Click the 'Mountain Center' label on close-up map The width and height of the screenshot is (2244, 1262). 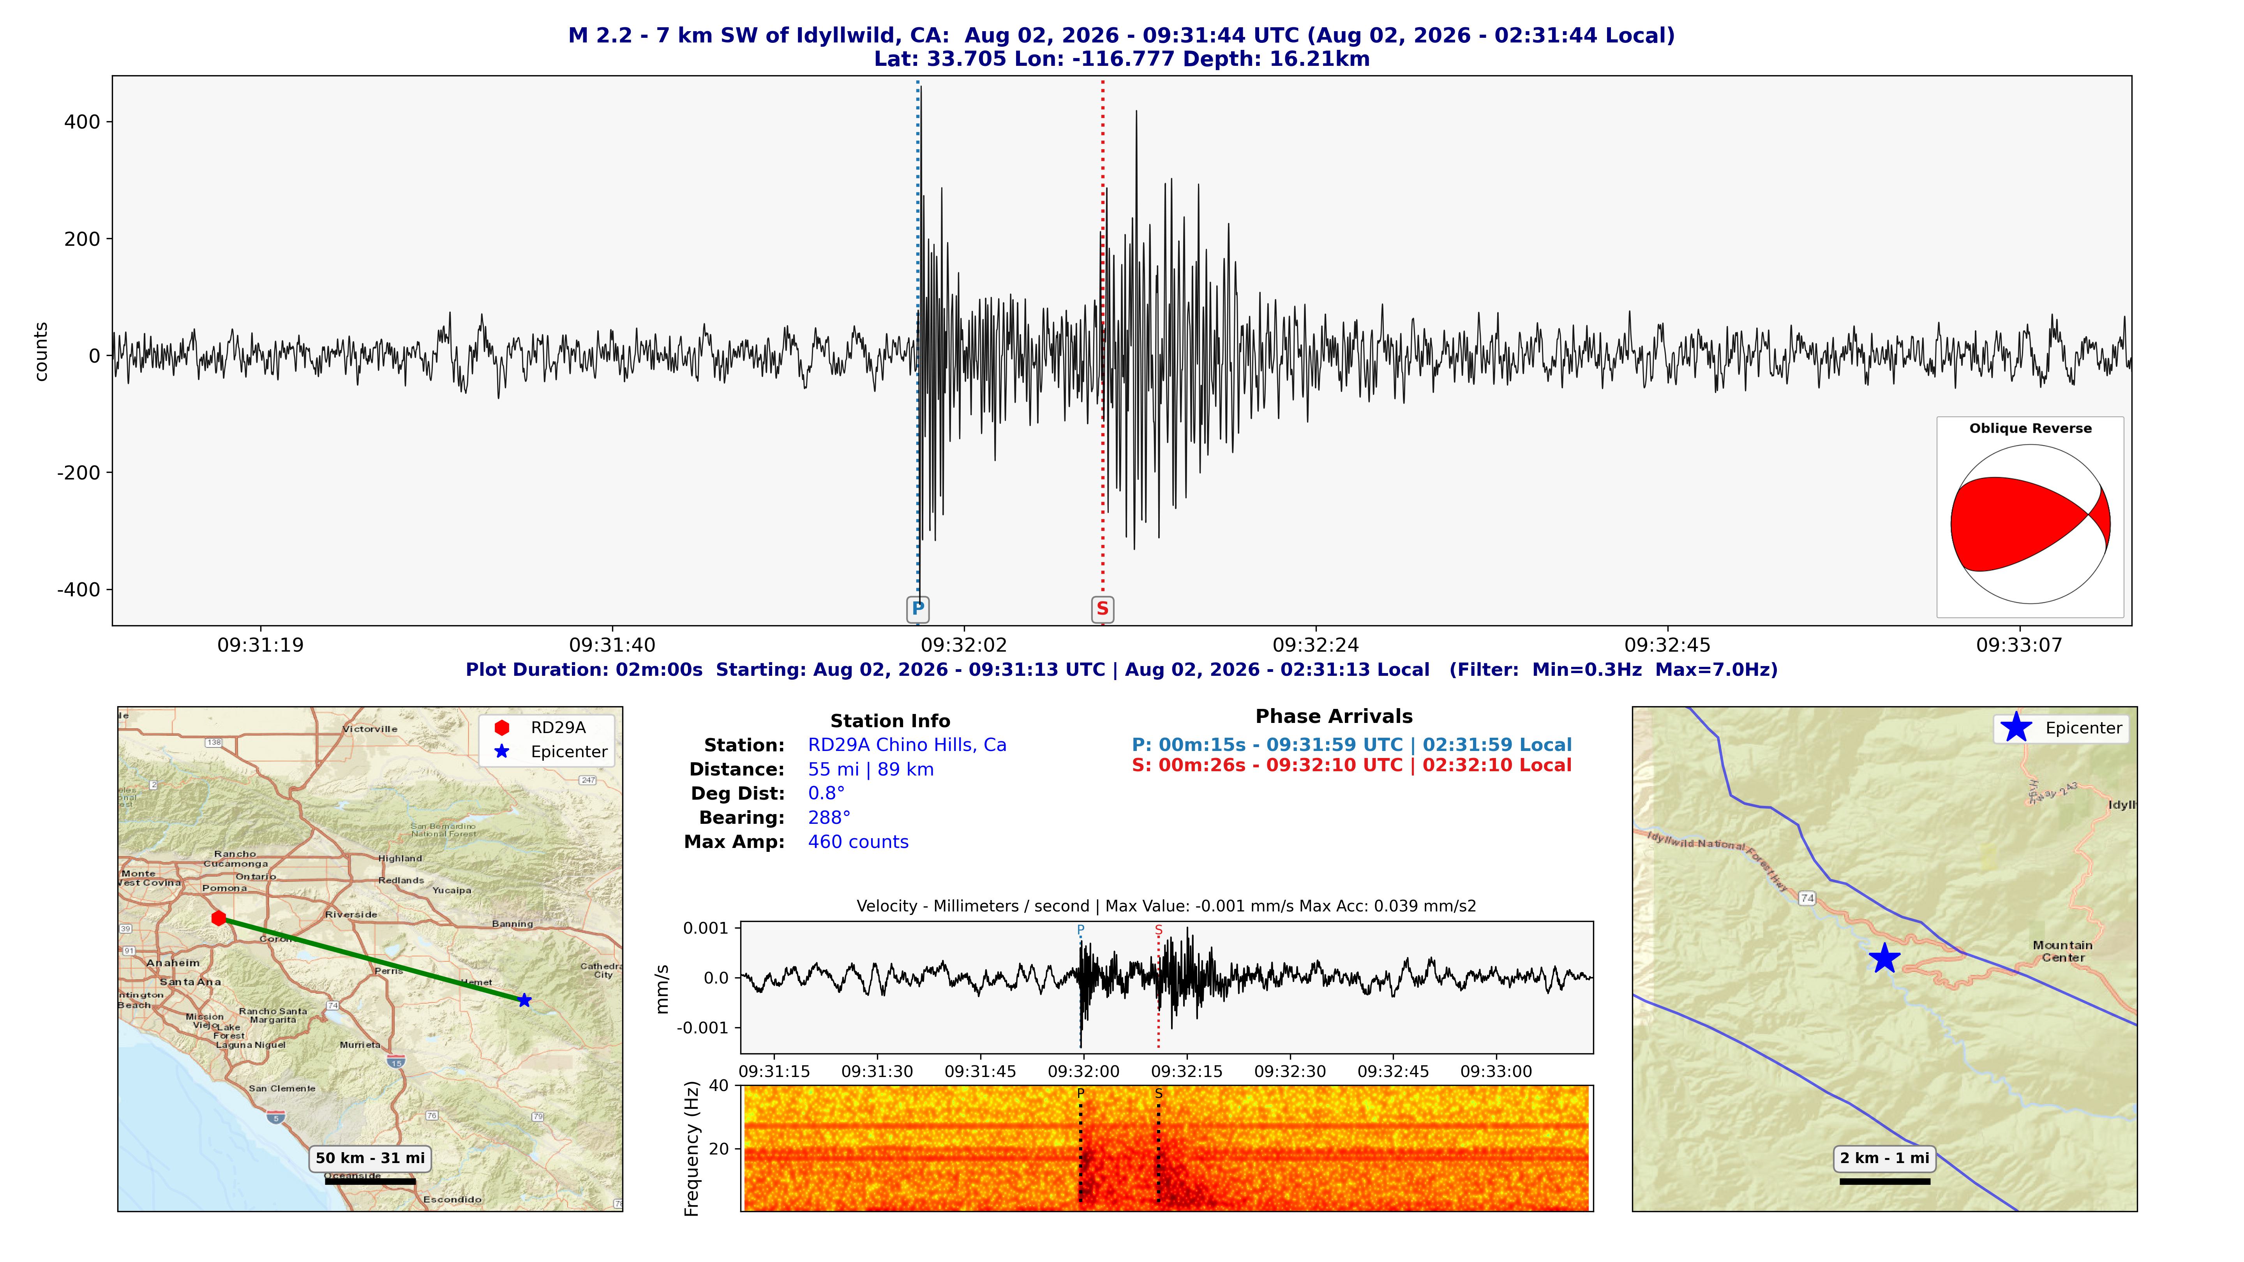(2062, 951)
